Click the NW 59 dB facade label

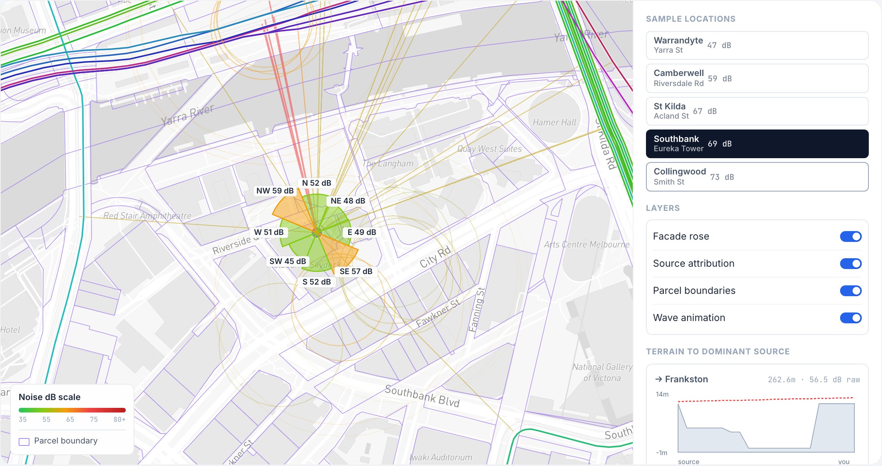[x=275, y=191]
